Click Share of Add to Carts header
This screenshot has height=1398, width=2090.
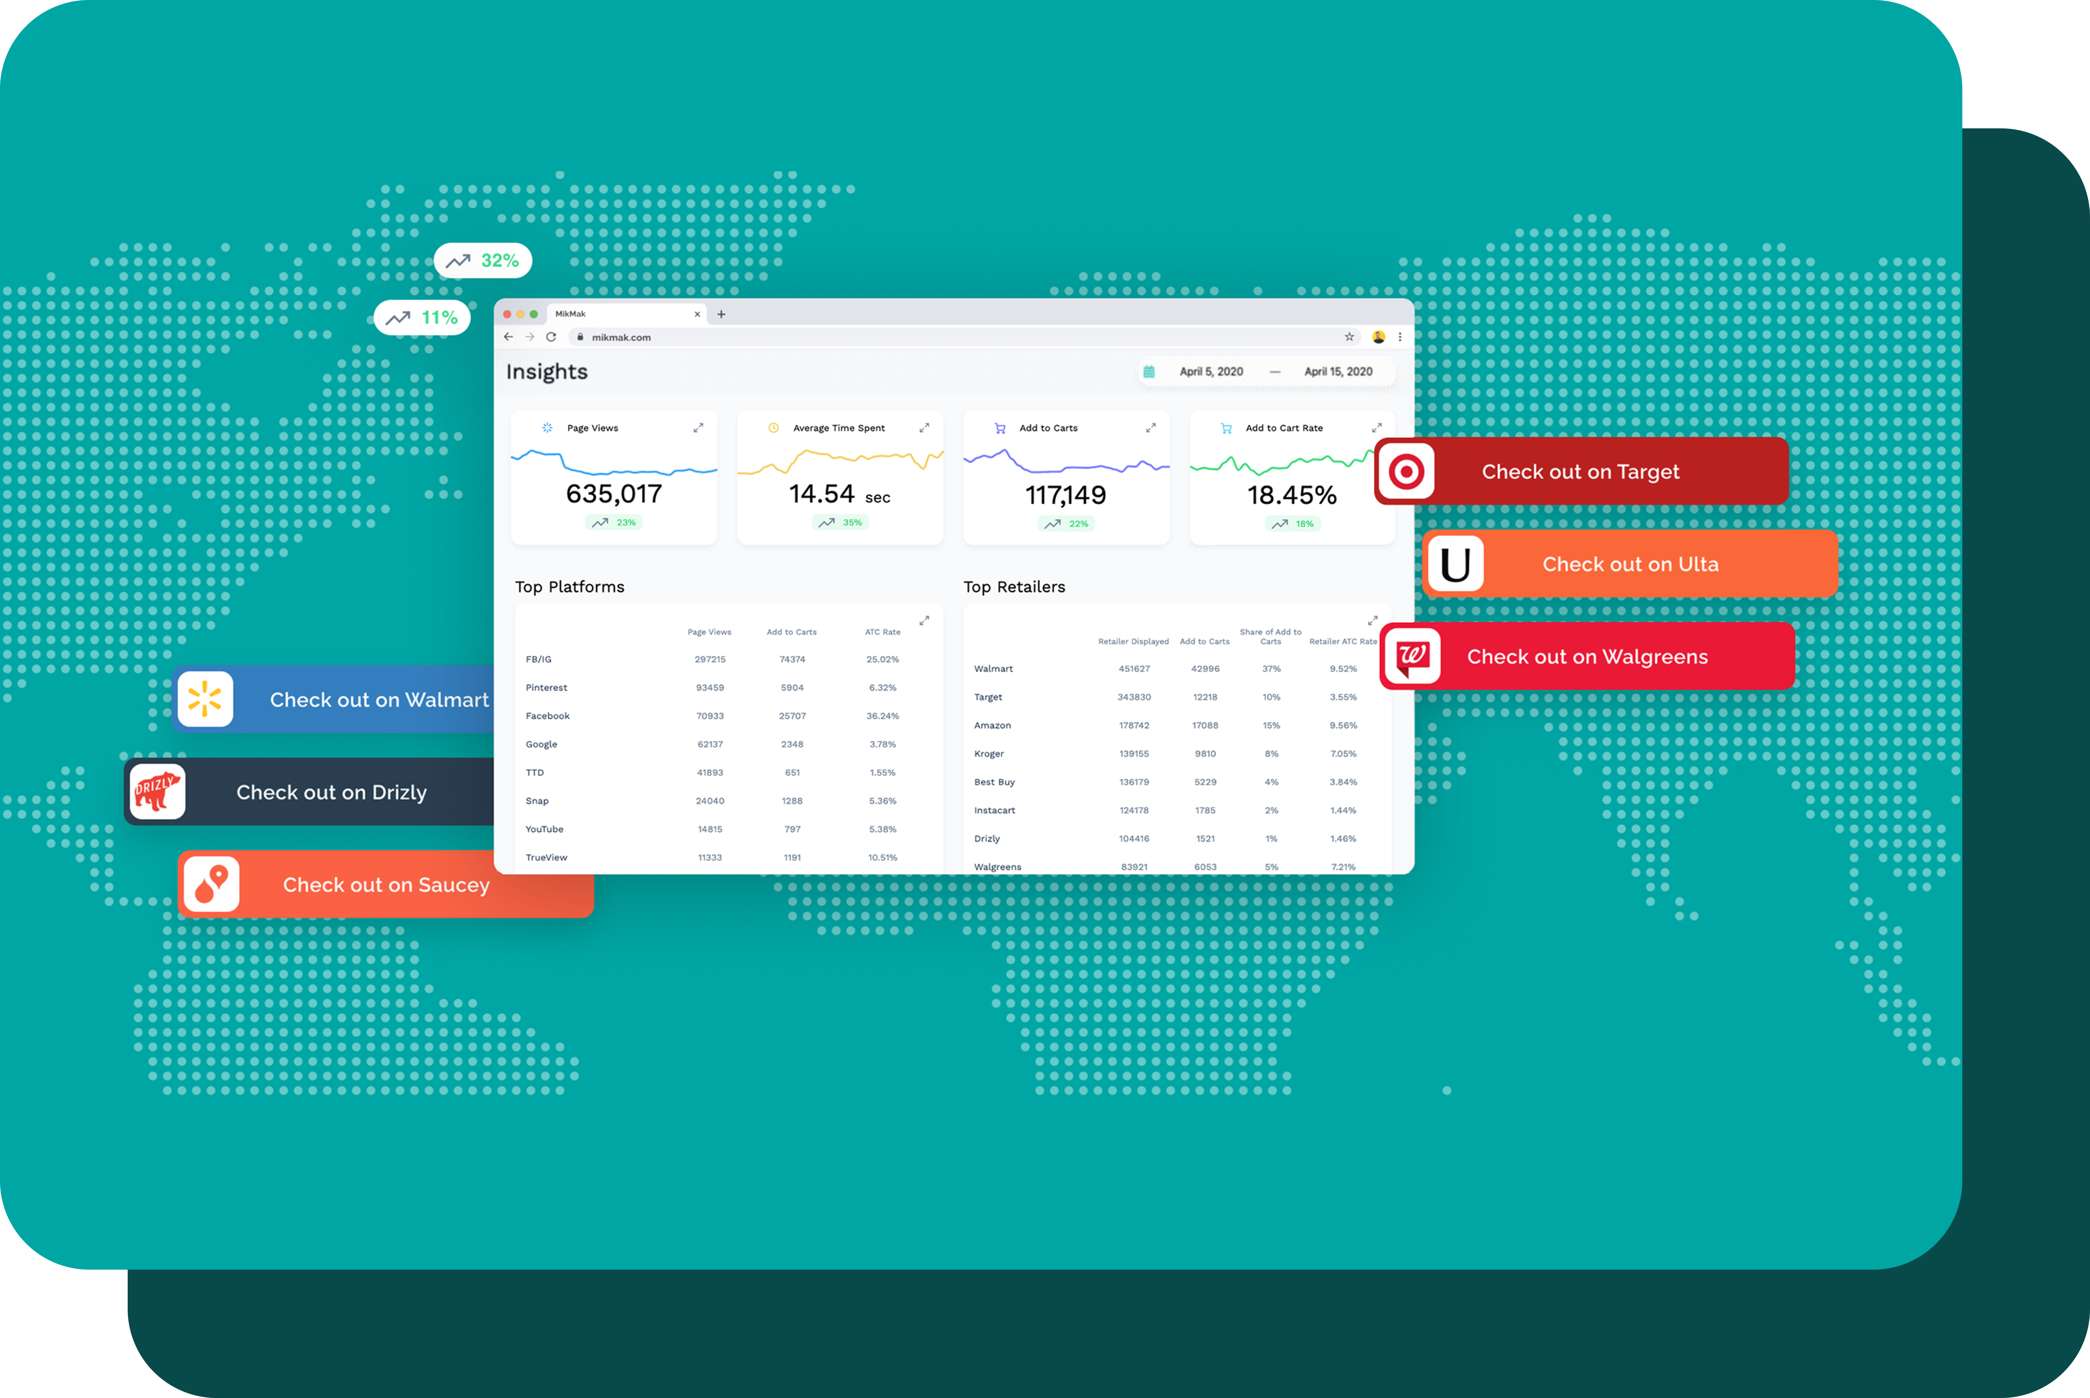(x=1270, y=636)
